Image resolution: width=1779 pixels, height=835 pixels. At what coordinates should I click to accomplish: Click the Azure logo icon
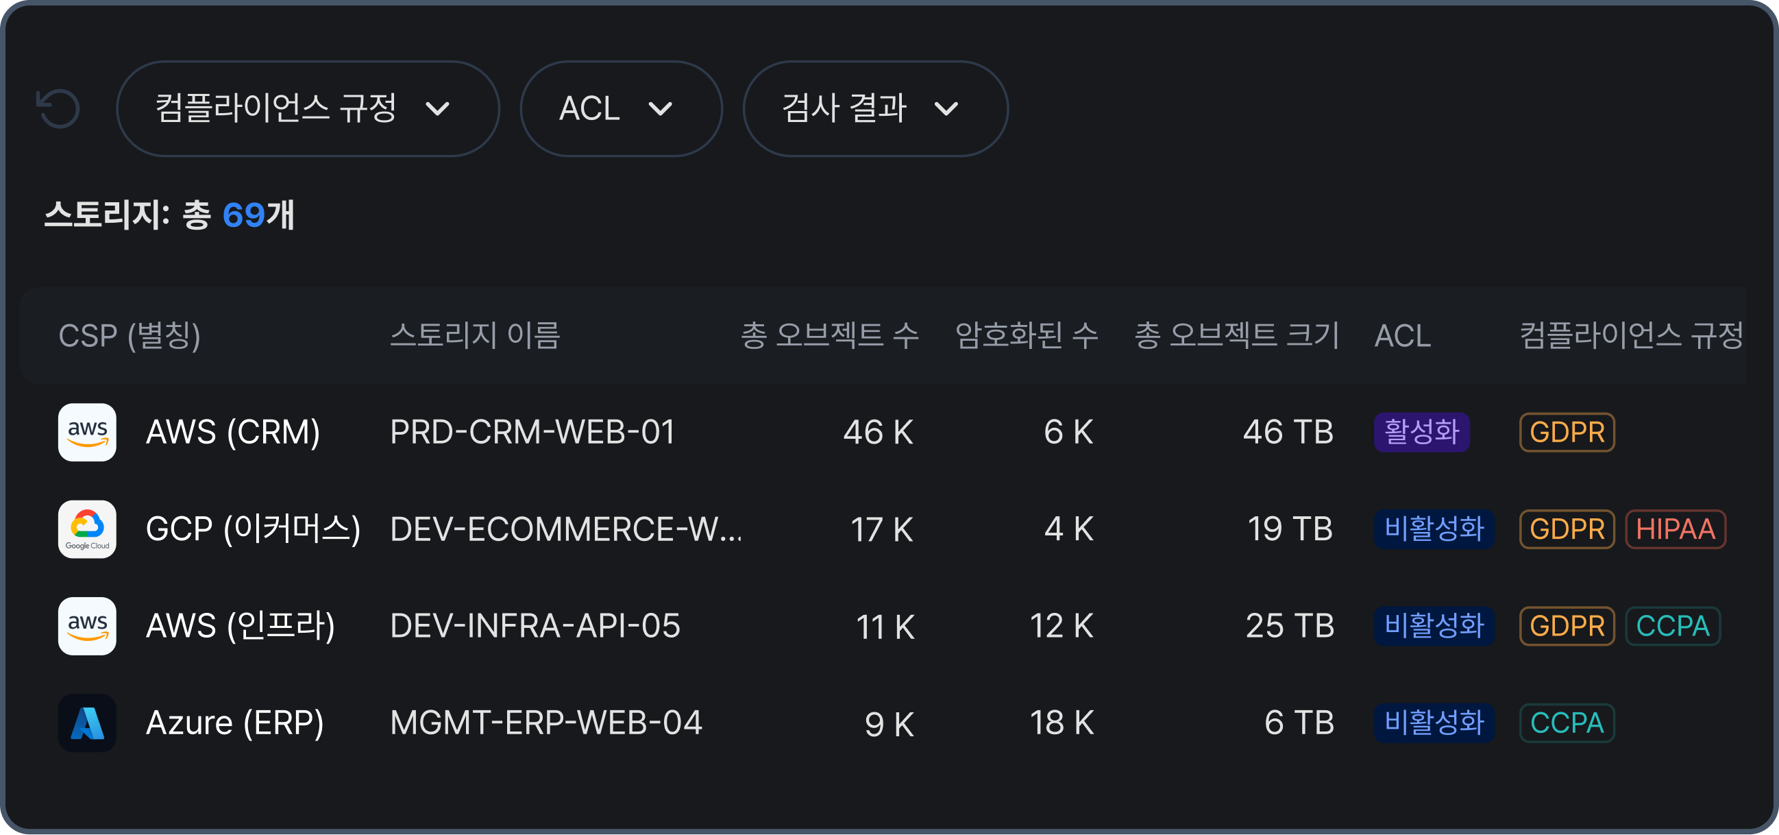pos(87,723)
